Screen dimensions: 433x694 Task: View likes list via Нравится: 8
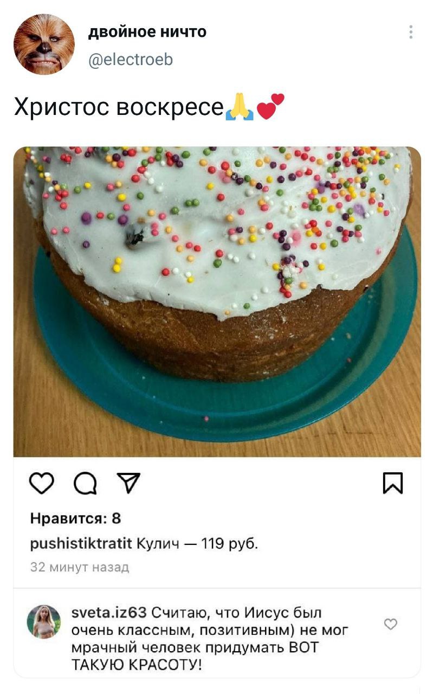coord(75,519)
